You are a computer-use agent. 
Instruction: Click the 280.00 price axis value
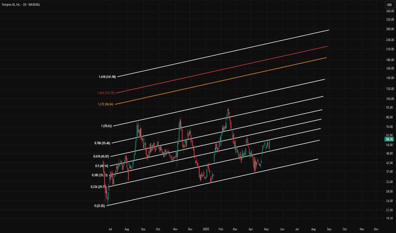390,29
